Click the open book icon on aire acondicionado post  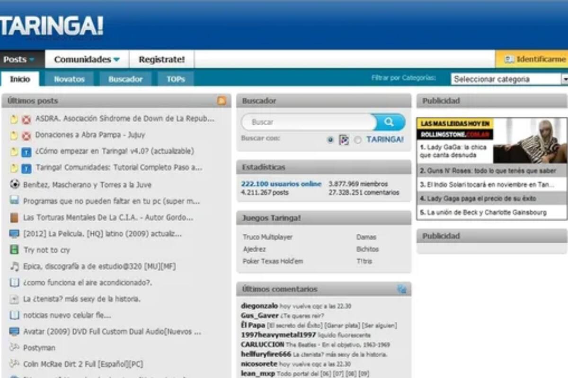(15, 283)
